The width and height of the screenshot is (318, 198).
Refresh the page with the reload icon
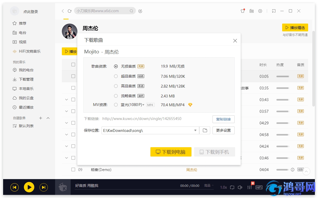69,11
